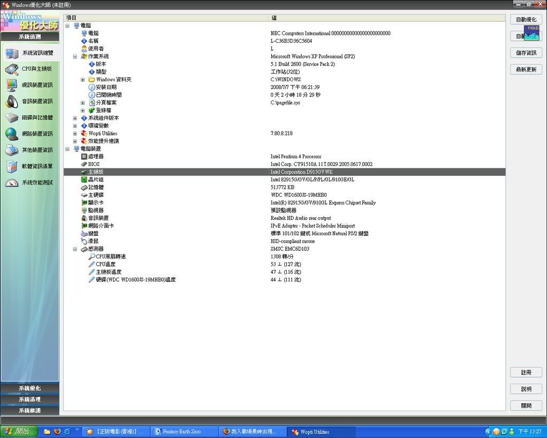Open 軟體資訊清單 icon
The width and height of the screenshot is (547, 438).
click(12, 167)
